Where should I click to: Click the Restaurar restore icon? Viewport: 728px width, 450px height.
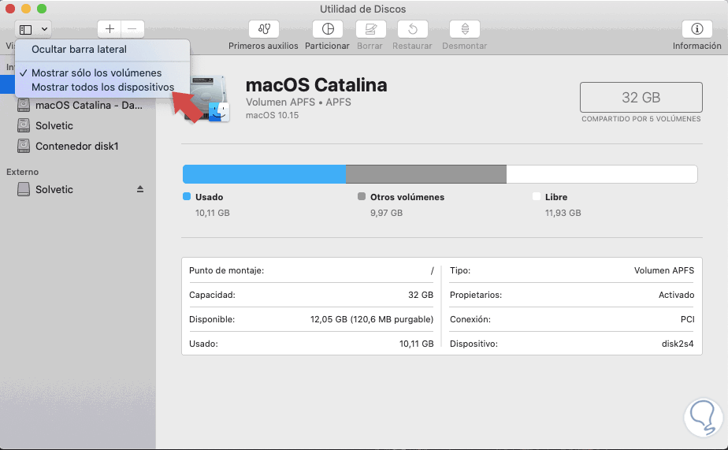(x=412, y=29)
